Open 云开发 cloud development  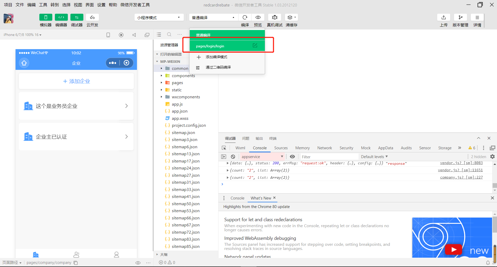click(x=92, y=17)
